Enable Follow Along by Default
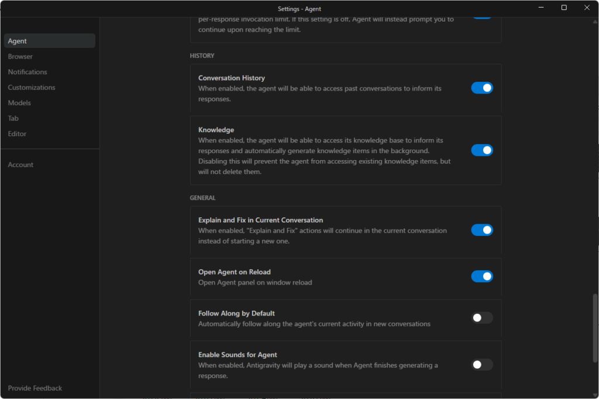The image size is (599, 399). pos(482,318)
